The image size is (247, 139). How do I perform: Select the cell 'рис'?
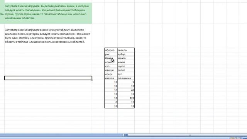coord(111,54)
